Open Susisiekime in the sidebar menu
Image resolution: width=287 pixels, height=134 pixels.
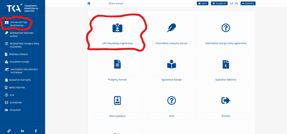(16, 102)
